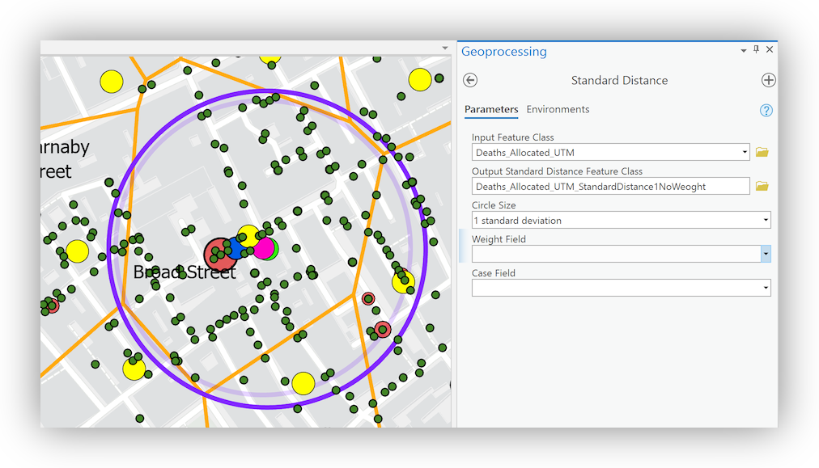Image resolution: width=819 pixels, height=468 pixels.
Task: Go back using the Geoprocessing back arrow
Action: point(470,80)
